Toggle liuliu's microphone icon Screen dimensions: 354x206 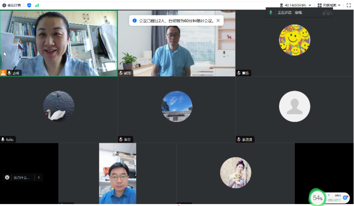click(3, 139)
